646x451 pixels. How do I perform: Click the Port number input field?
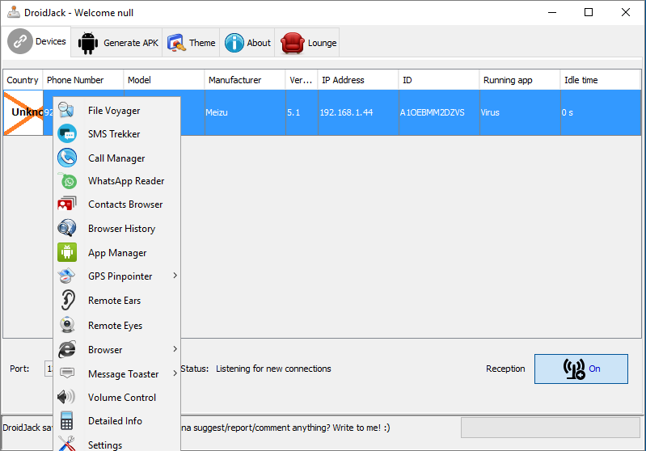[x=49, y=369]
